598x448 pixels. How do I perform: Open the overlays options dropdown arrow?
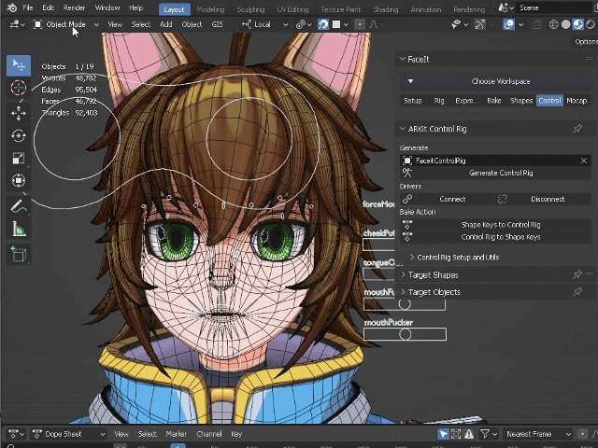tap(520, 24)
